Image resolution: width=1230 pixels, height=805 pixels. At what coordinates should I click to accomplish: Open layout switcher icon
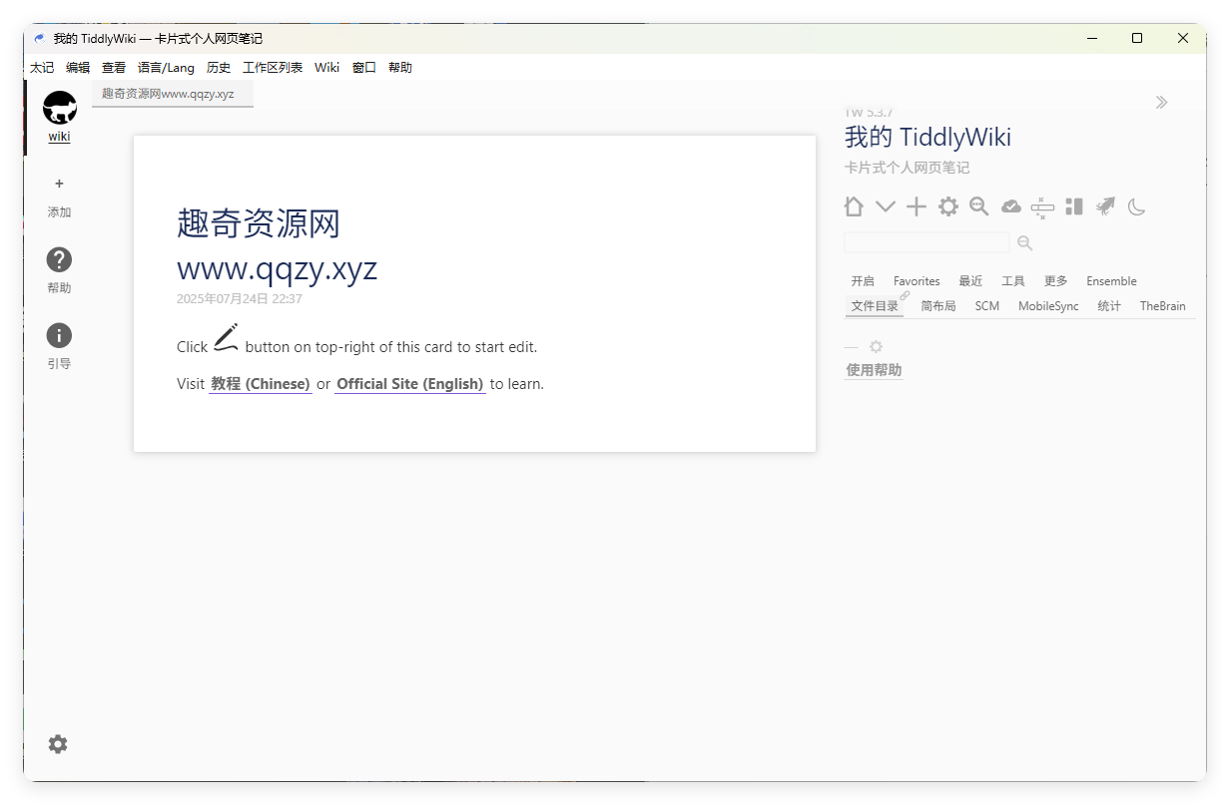pos(1074,206)
